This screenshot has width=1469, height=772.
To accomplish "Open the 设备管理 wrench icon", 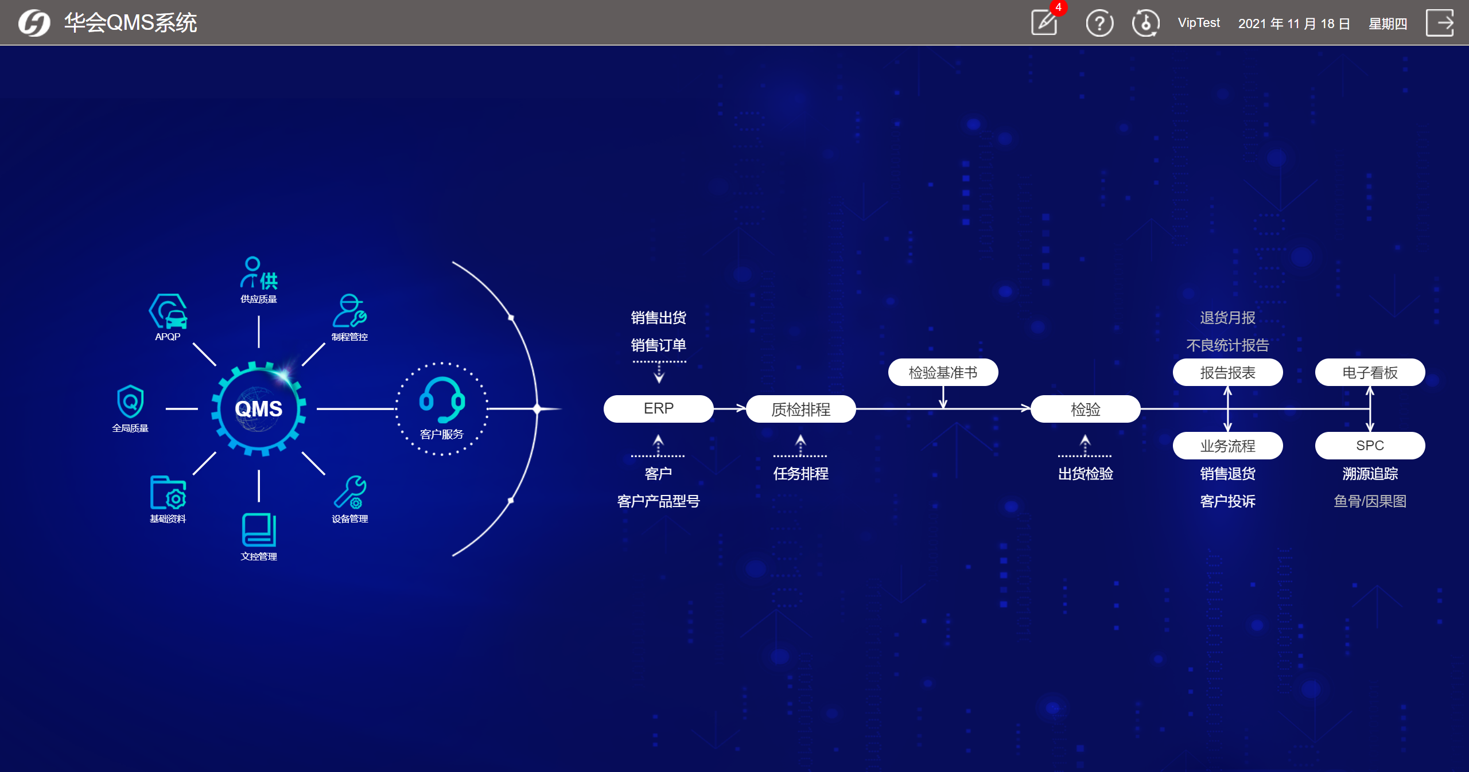I will coord(349,493).
